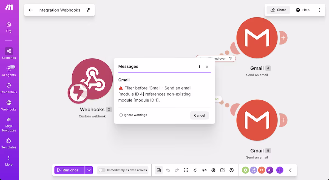Viewport: 329px width, 180px height.
Task: Redo the last change
Action: click(177, 170)
